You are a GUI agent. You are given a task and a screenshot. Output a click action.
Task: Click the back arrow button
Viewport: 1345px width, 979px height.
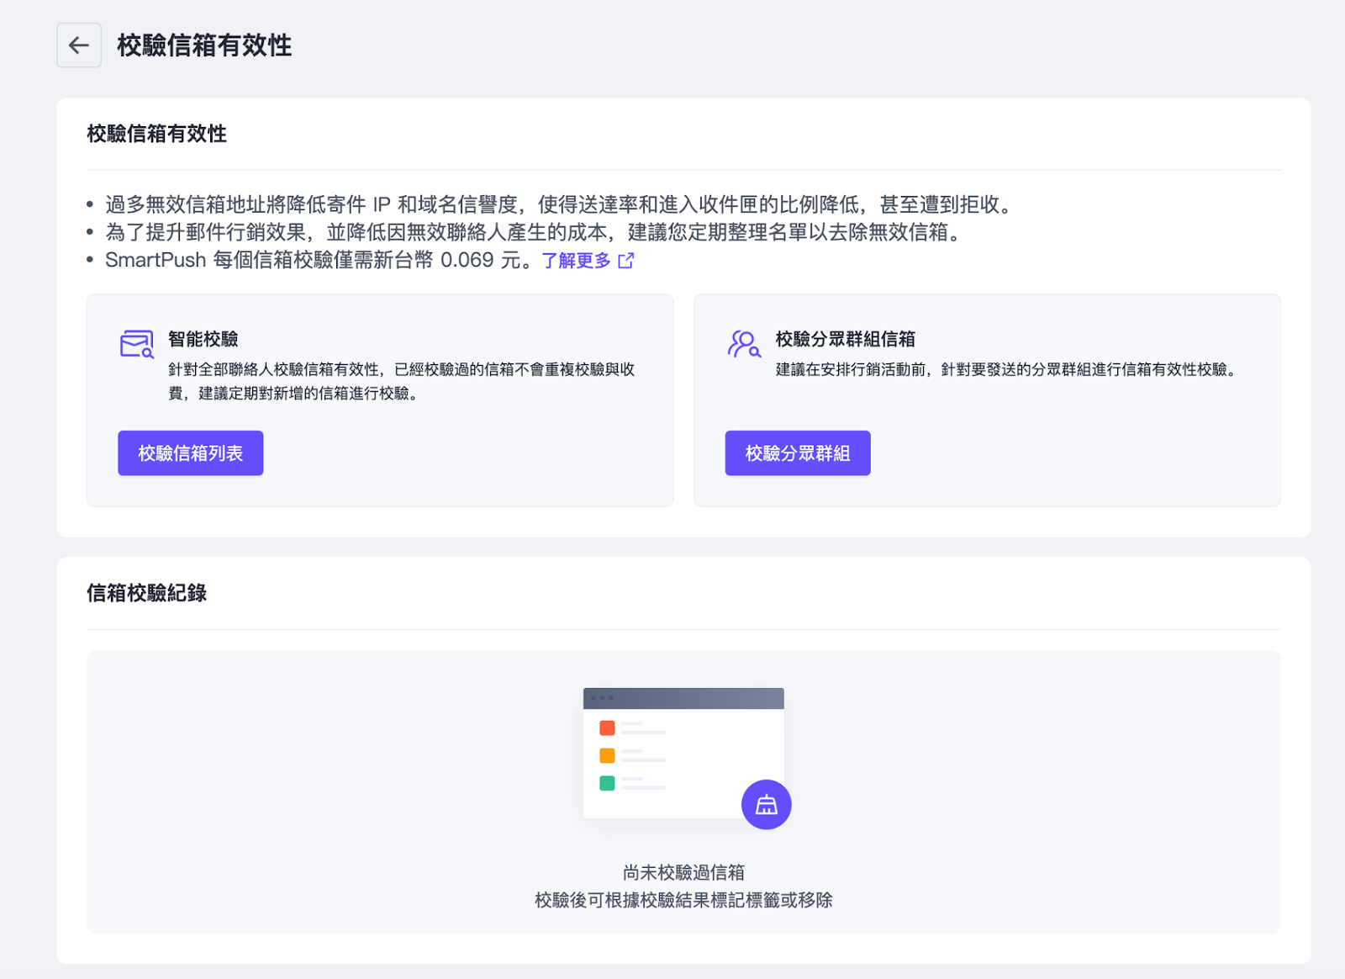(79, 45)
